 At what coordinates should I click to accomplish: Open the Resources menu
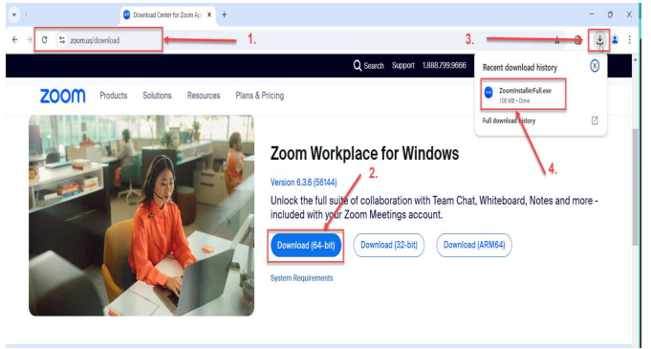coord(204,96)
